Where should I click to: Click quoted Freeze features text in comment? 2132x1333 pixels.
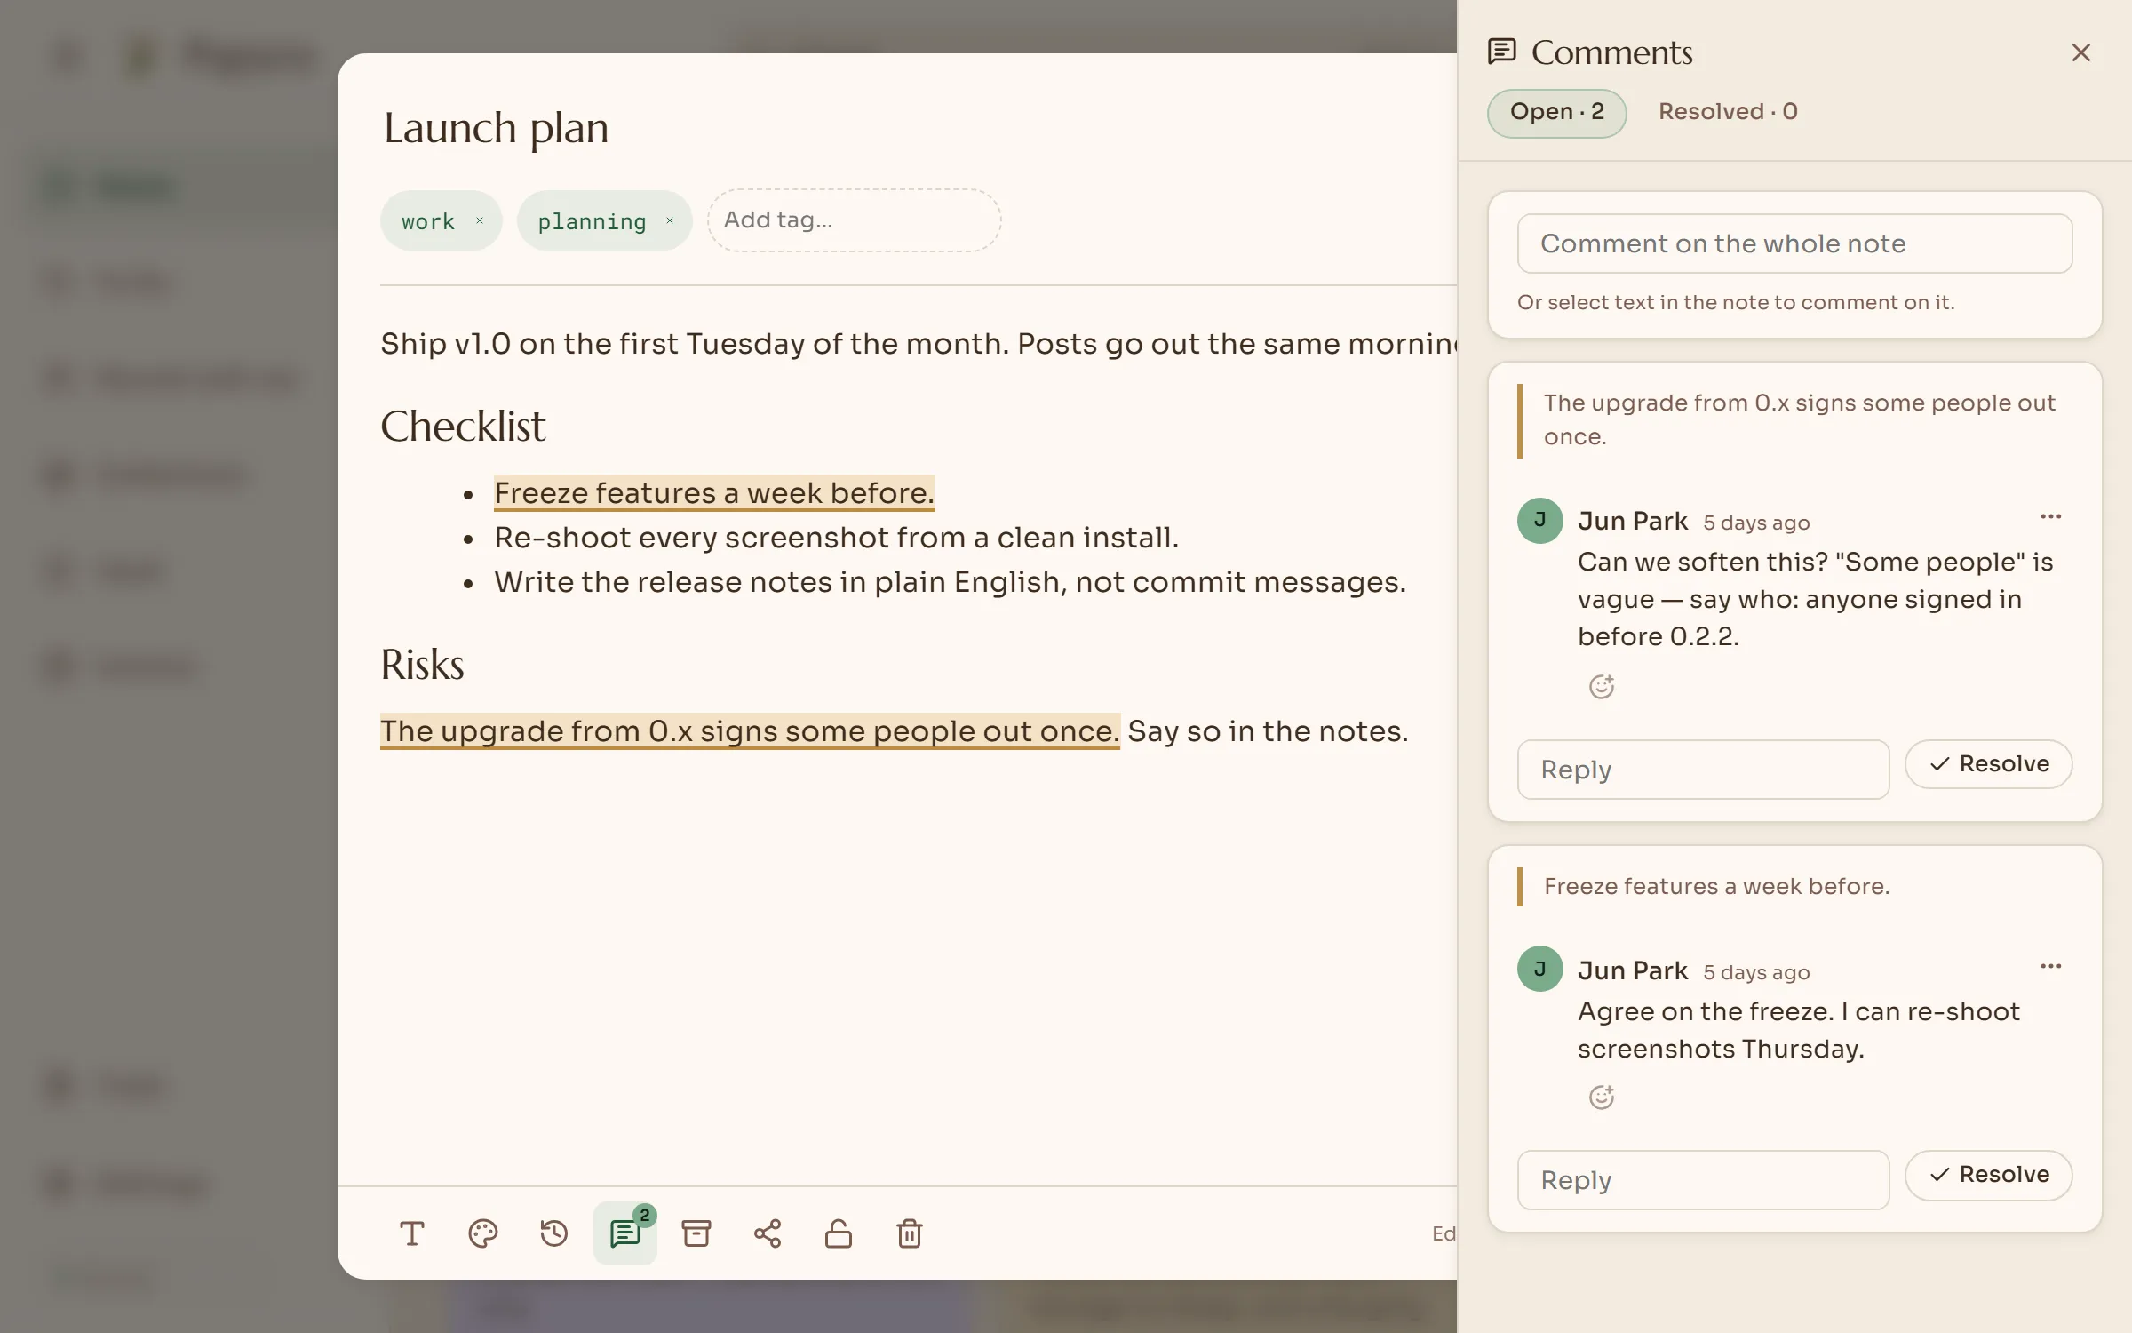1716,886
